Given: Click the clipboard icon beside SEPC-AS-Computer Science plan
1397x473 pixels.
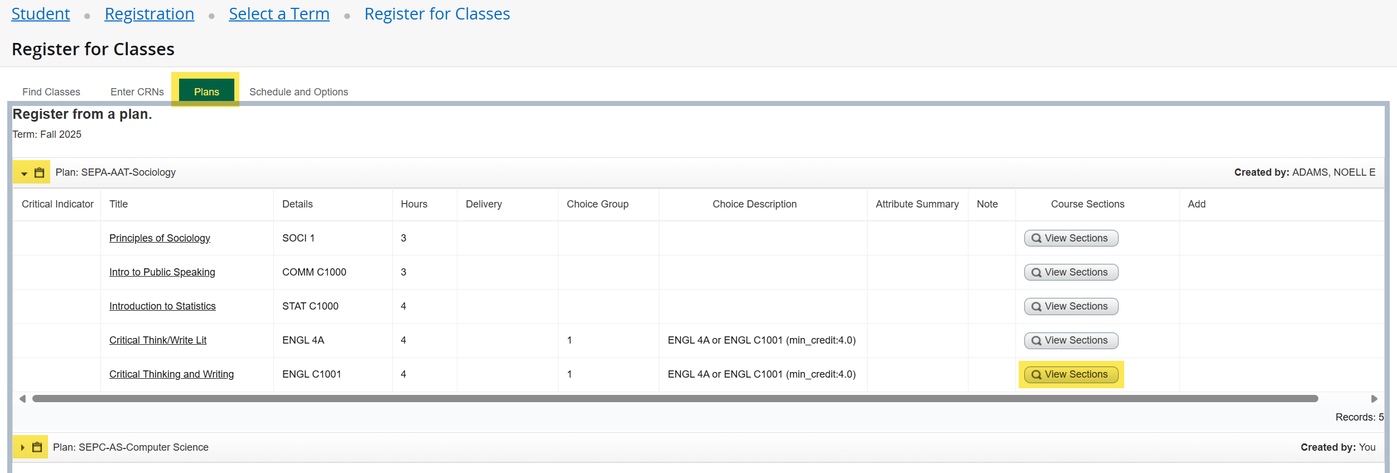Looking at the screenshot, I should click(x=37, y=447).
